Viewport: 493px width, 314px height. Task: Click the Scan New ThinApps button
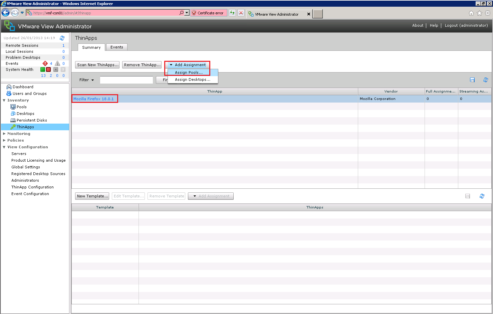click(x=97, y=65)
